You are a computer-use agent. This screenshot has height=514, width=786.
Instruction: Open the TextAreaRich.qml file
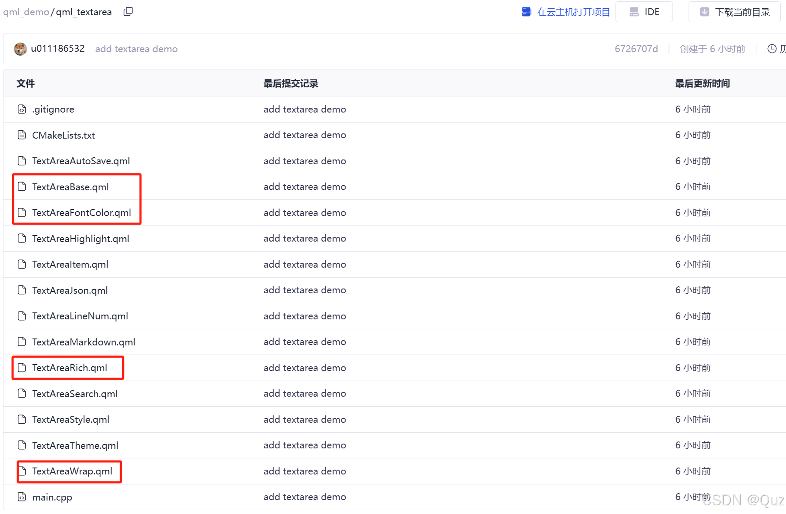(70, 368)
